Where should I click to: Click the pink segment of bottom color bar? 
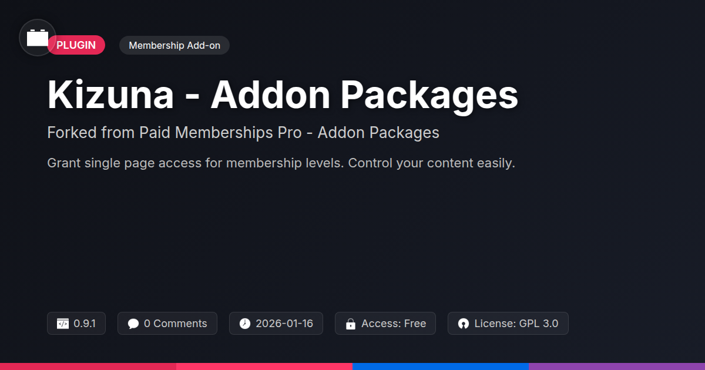(264, 366)
